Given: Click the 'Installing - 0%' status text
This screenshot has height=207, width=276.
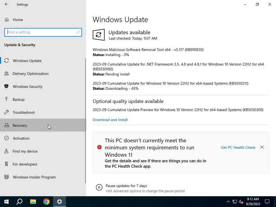Looking at the screenshot, I should pyautogui.click(x=117, y=55).
